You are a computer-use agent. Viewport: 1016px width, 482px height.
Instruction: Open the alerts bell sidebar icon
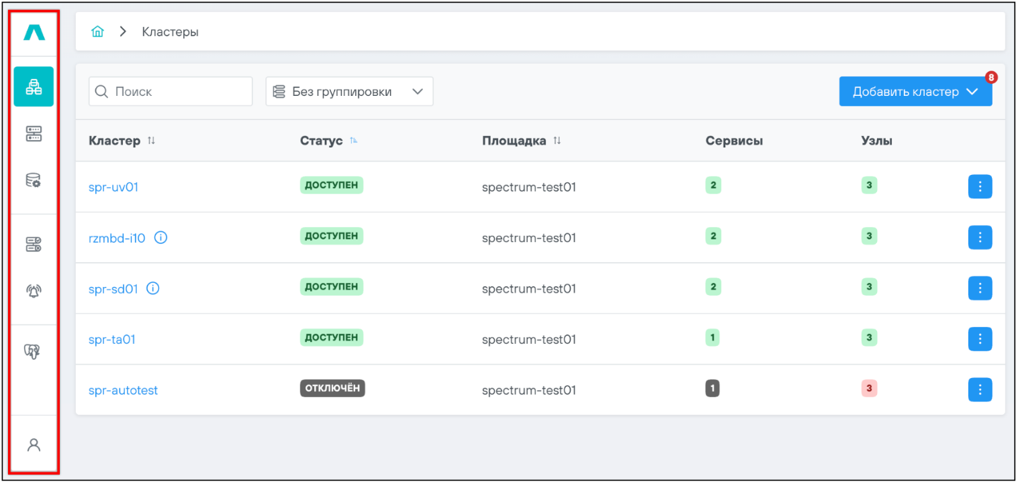tap(34, 291)
